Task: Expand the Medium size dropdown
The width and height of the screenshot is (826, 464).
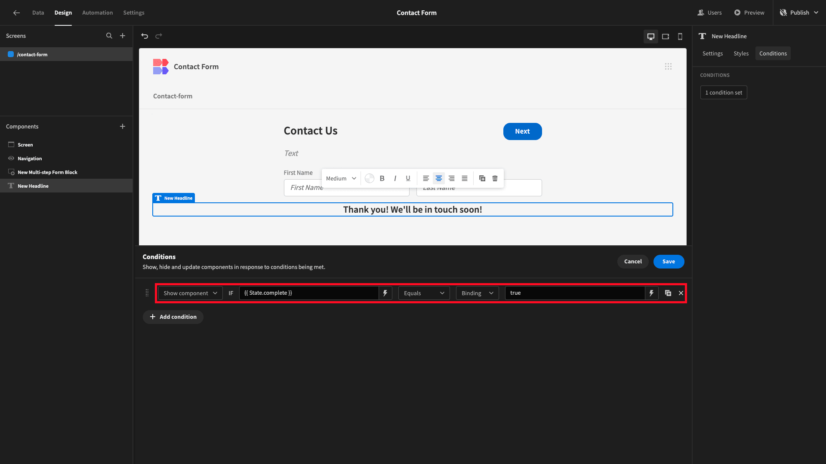Action: (x=341, y=178)
